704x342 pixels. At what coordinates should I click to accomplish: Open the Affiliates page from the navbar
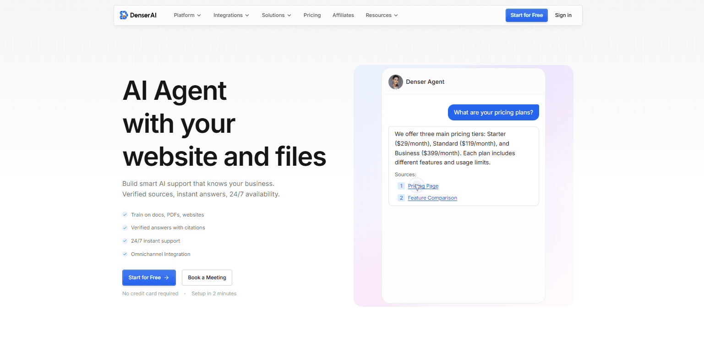pyautogui.click(x=343, y=15)
